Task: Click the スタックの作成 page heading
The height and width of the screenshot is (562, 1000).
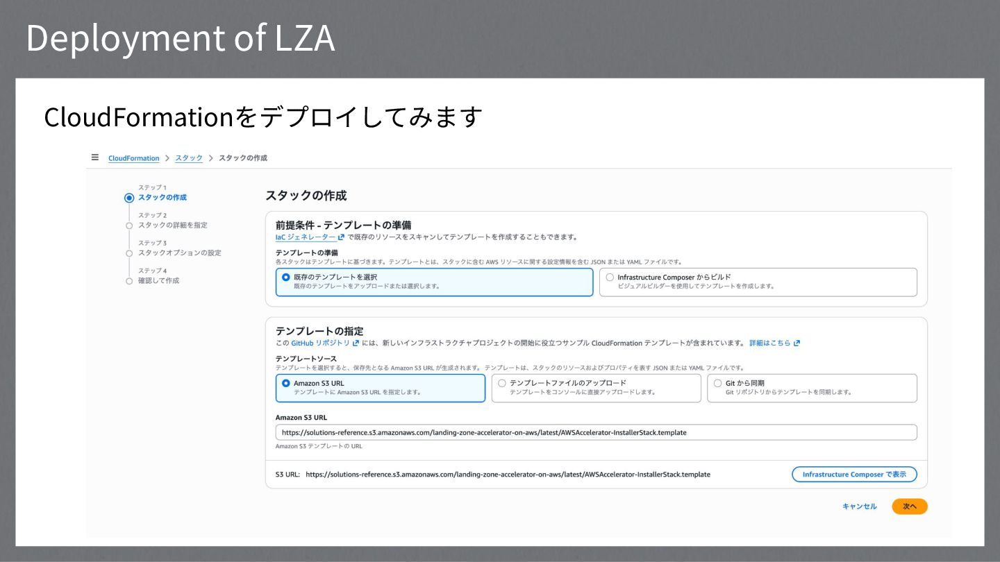Action: tap(306, 196)
